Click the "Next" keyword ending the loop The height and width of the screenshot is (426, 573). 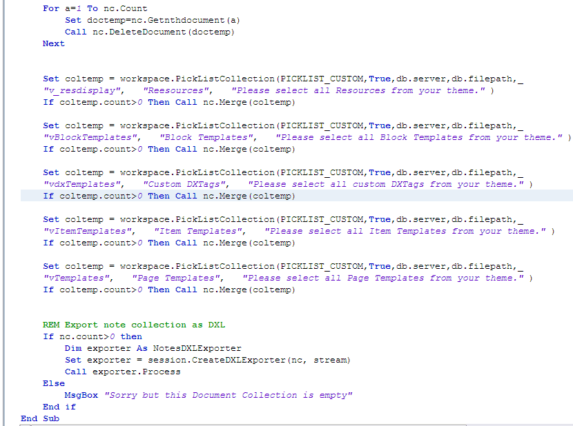pos(53,43)
